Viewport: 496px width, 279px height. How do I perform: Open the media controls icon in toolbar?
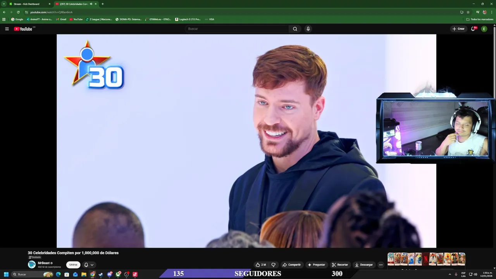(x=478, y=12)
